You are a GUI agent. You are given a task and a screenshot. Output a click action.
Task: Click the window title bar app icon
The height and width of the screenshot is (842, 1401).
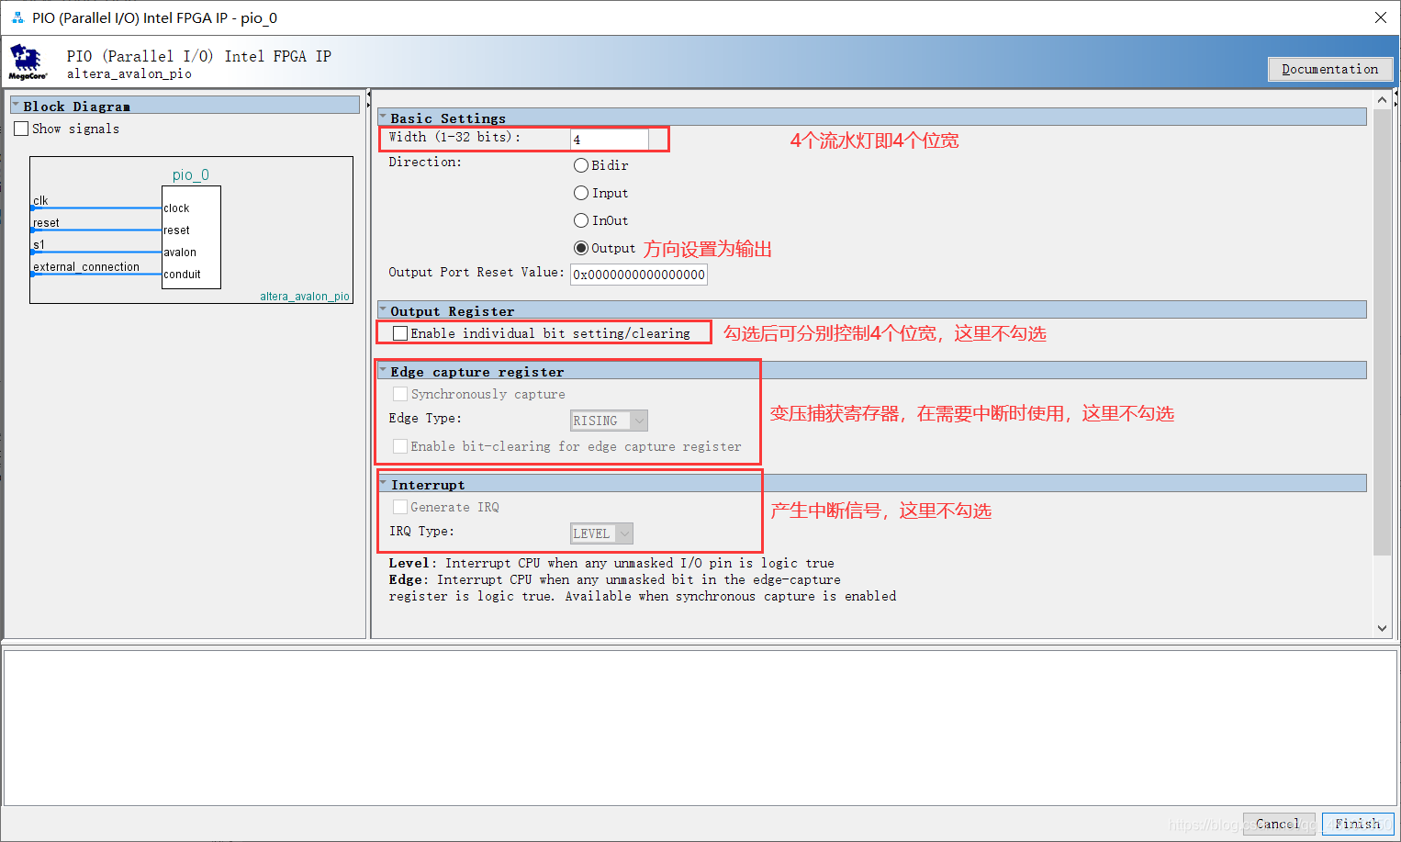(x=17, y=17)
